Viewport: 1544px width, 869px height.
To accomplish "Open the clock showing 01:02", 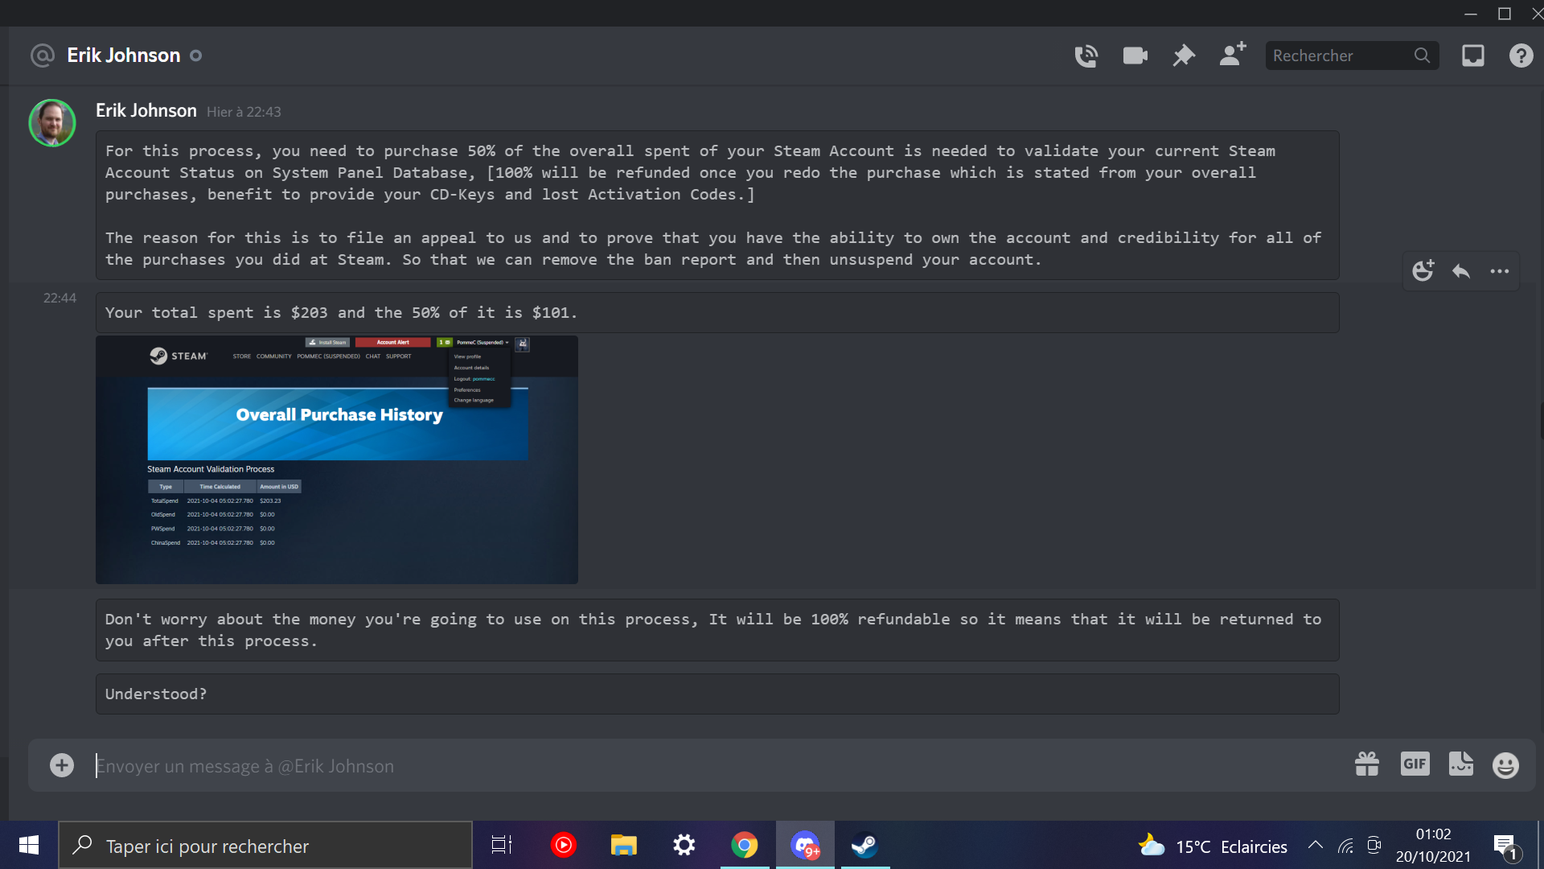I will coord(1433,846).
